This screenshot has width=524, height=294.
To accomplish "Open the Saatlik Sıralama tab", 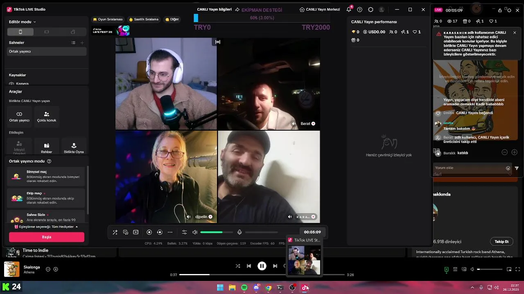I will (x=144, y=19).
